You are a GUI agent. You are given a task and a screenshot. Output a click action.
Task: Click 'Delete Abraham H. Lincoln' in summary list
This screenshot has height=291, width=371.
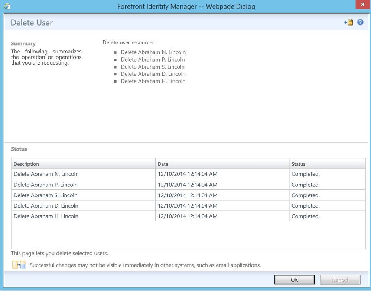(153, 81)
